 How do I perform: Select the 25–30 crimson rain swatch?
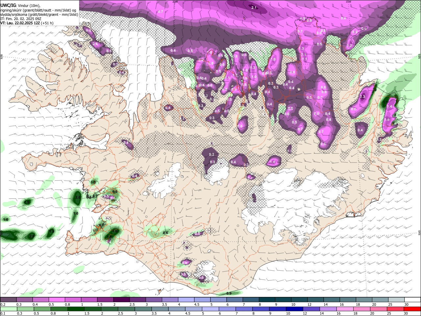point(395,309)
